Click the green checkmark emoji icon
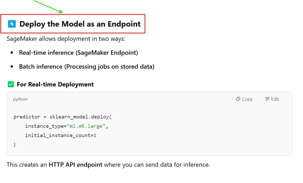The image size is (303, 183). click(x=11, y=84)
